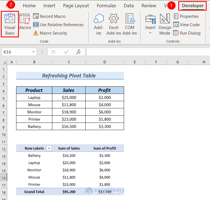The height and width of the screenshot is (200, 210).
Task: Open the Row Labels filter dropdown
Action: [49, 148]
